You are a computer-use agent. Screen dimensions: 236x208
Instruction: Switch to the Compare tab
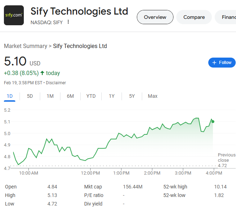click(x=194, y=17)
